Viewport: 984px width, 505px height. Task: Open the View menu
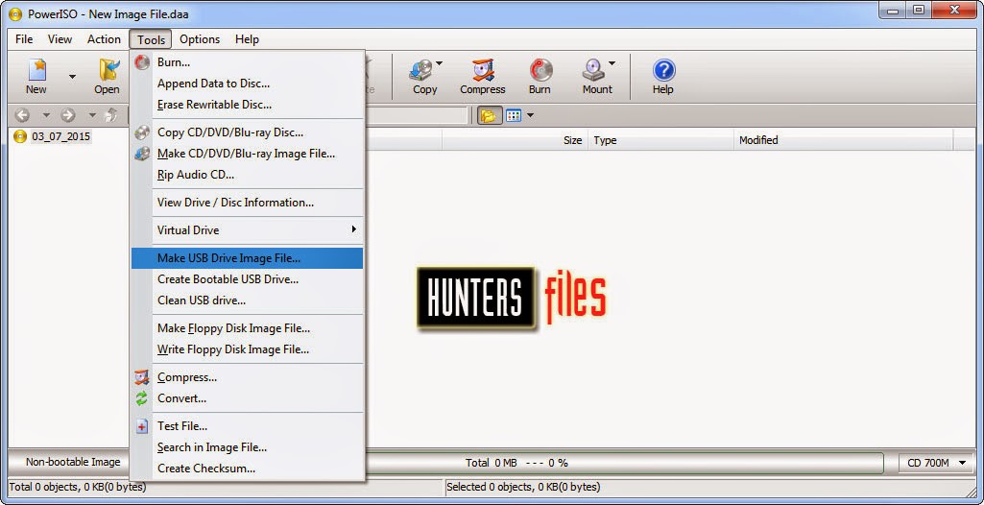[60, 39]
